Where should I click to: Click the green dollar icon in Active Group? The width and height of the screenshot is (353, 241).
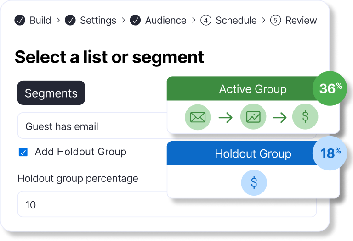(x=305, y=117)
